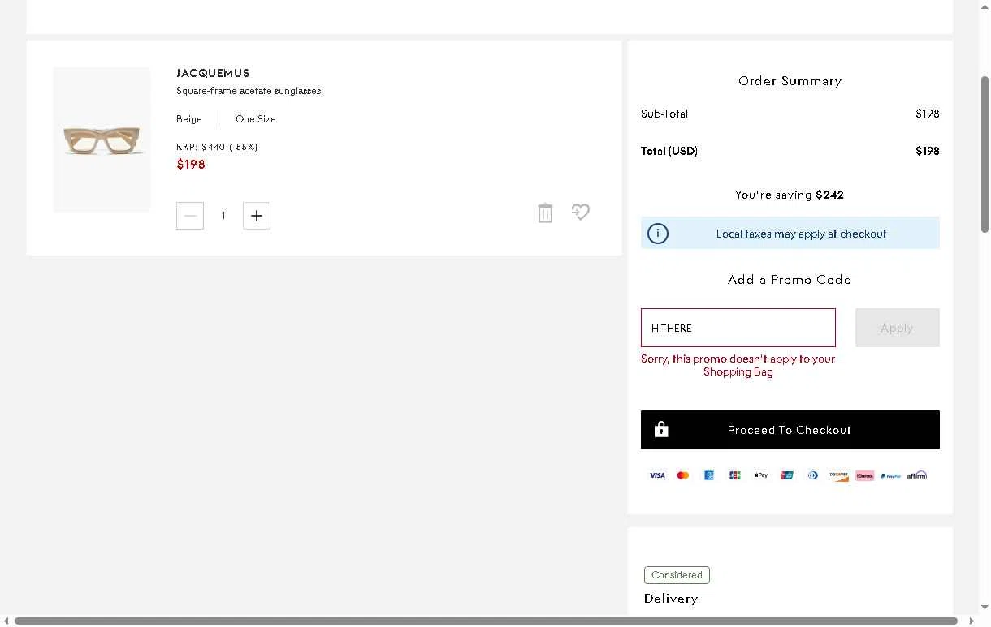The image size is (991, 627).
Task: Focus the promo code input field
Action: click(738, 328)
